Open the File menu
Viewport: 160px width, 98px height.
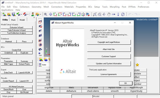(x=3, y=7)
